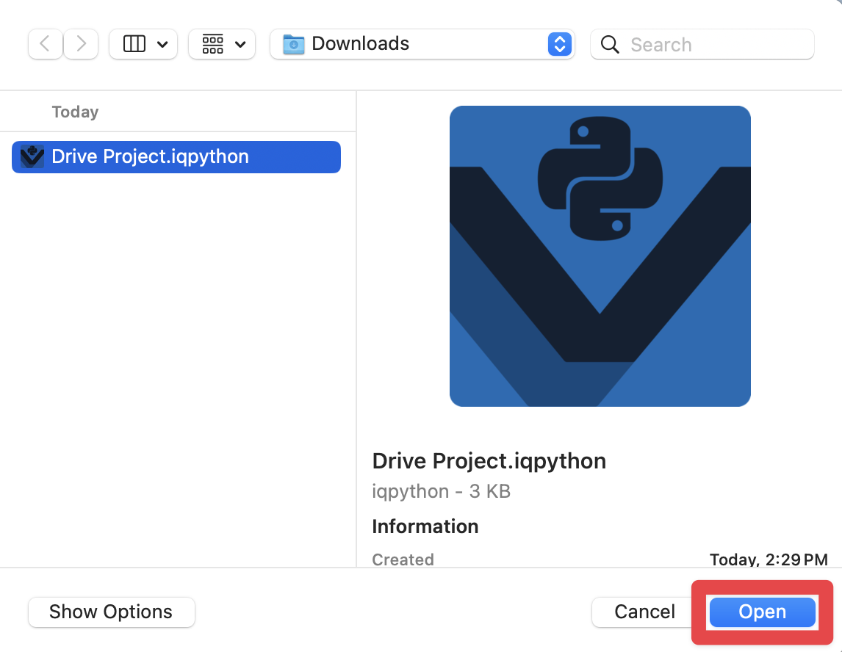Click the preview thumbnail image

(600, 256)
